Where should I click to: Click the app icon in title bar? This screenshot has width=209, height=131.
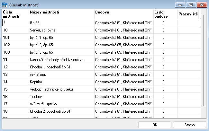(5, 5)
